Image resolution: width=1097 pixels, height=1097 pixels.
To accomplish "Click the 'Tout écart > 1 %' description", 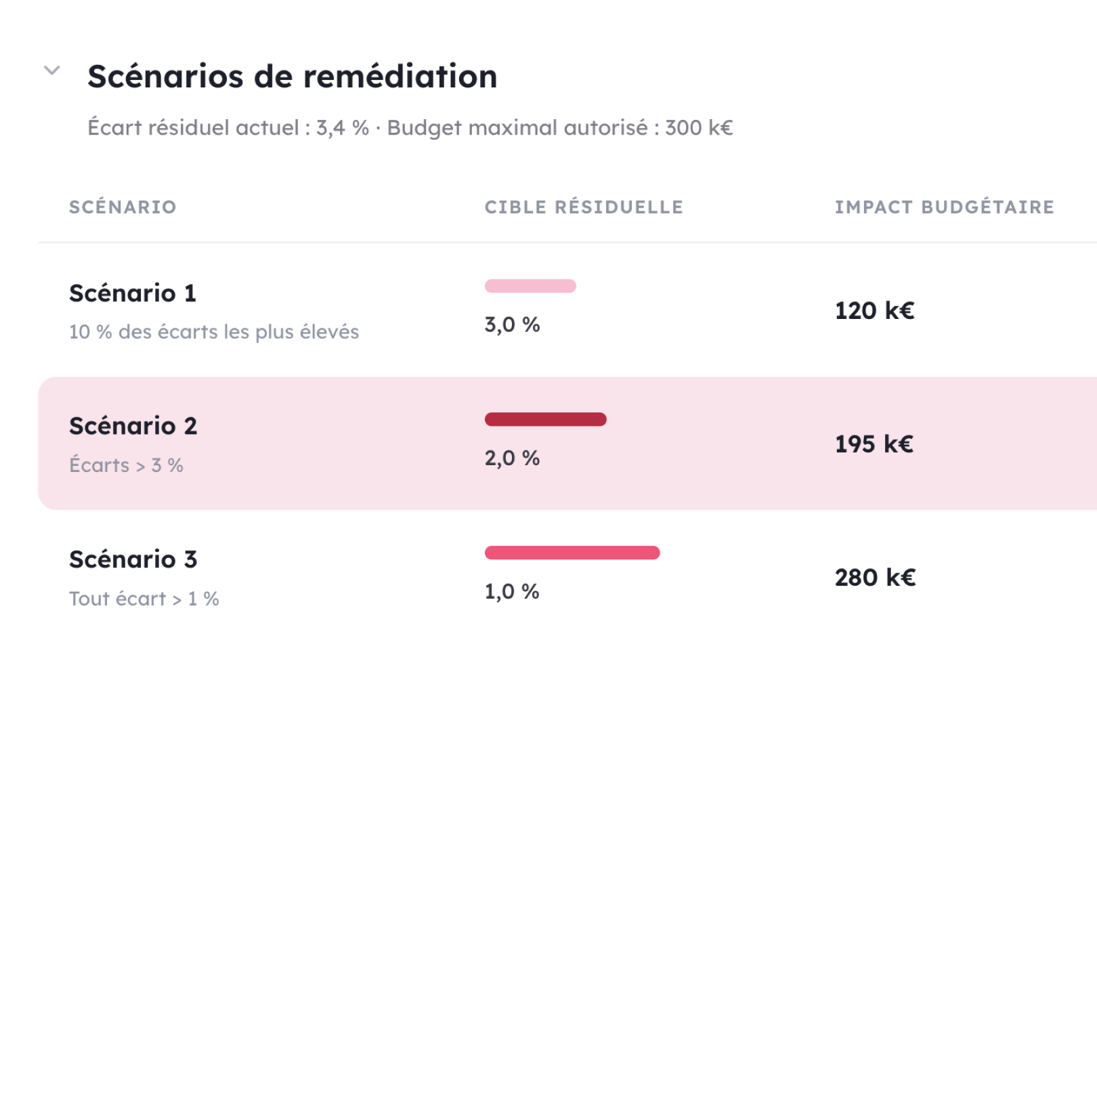I will coord(144,599).
